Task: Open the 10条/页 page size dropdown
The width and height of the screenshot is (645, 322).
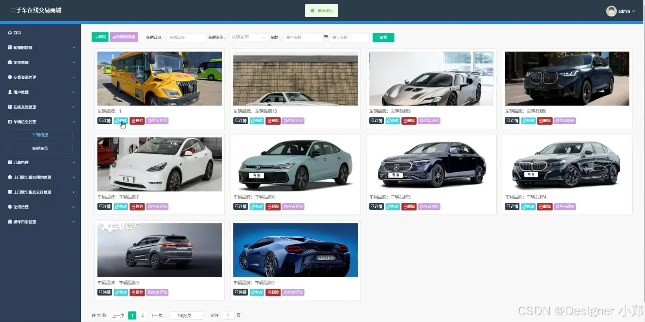Action: 187,316
